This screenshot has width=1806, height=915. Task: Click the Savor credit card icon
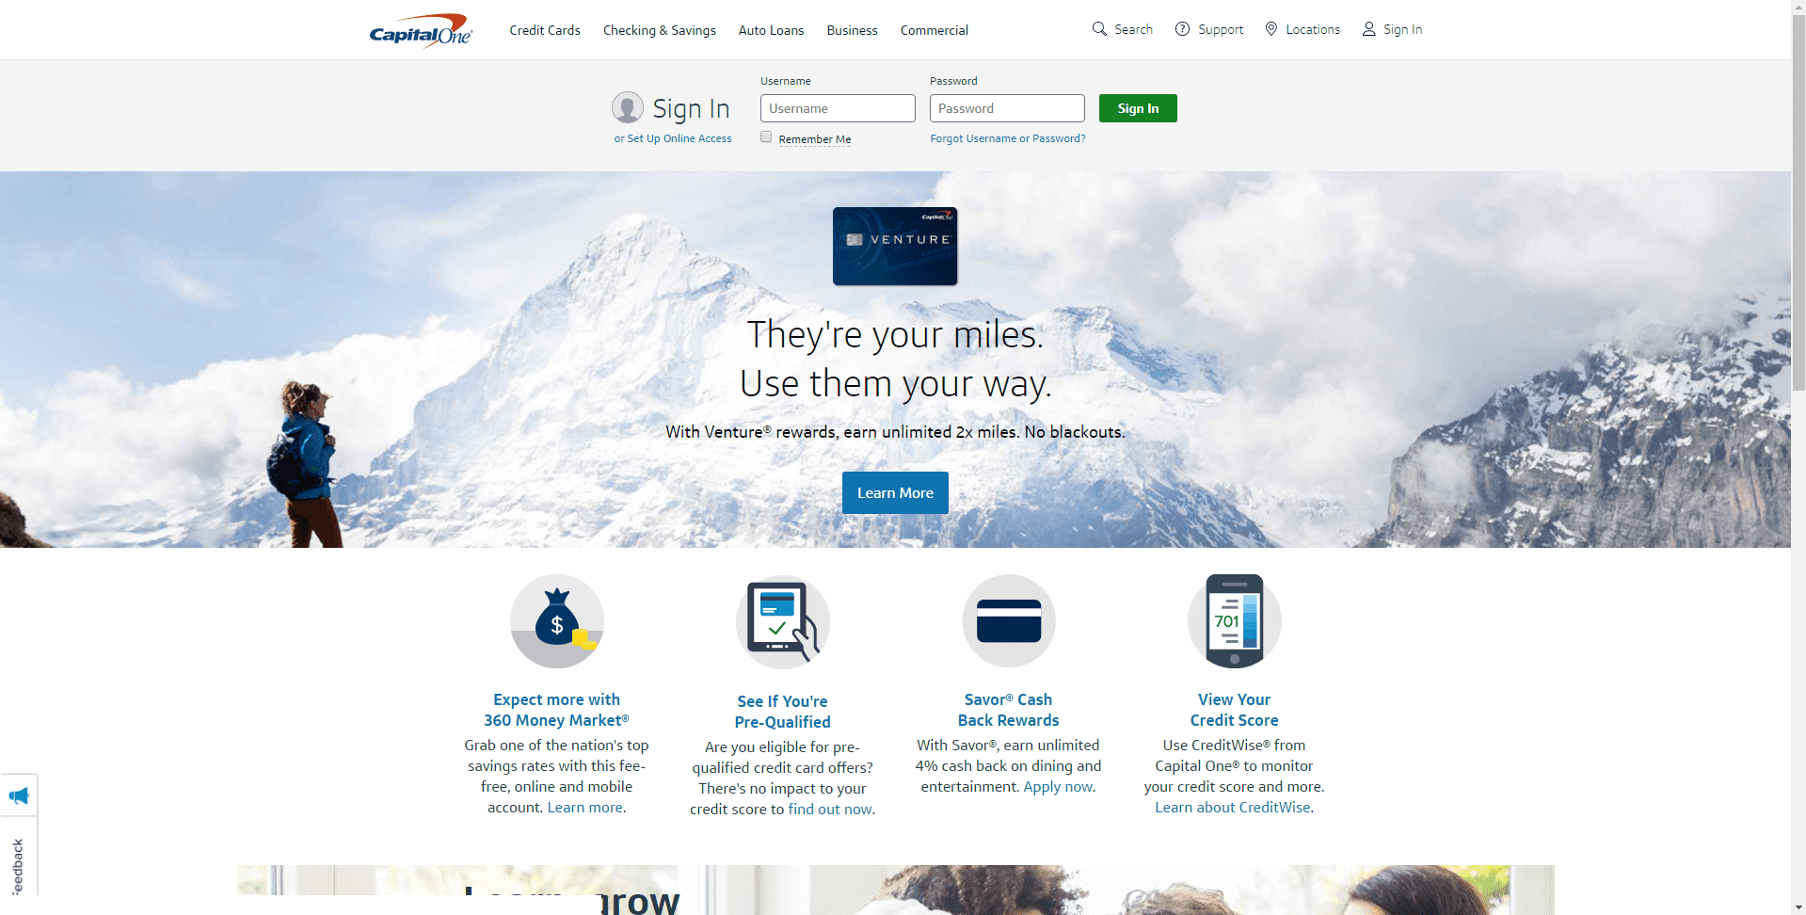[1009, 621]
